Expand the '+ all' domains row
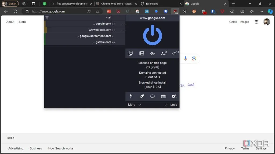Image resolution: width=275 pixels, height=154 pixels. click(108, 18)
